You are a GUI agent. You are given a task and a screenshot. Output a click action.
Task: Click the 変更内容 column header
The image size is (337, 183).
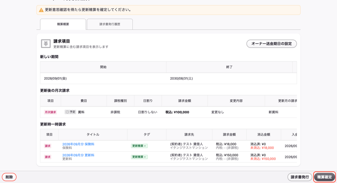(x=236, y=101)
